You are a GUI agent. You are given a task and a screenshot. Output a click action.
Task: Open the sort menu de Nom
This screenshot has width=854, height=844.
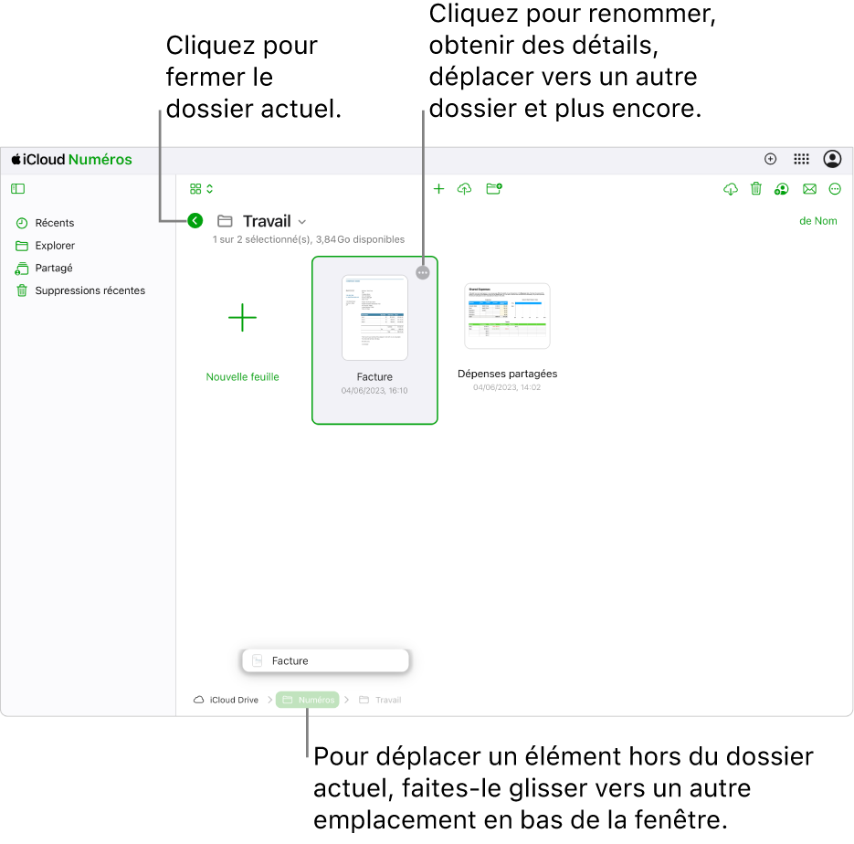point(817,221)
